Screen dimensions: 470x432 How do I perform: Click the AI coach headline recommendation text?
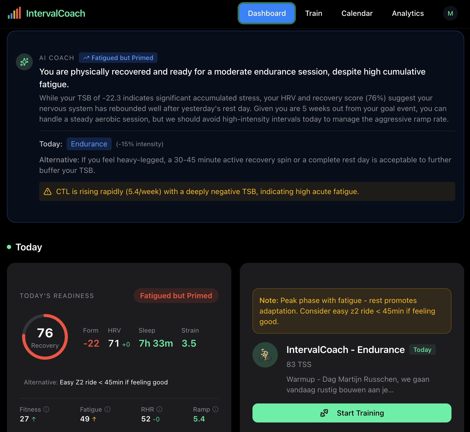(x=232, y=78)
